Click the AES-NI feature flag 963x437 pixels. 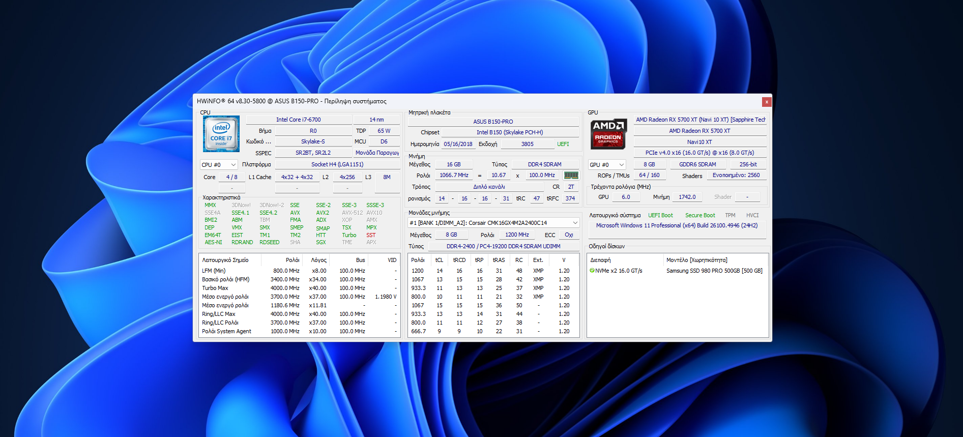[x=213, y=242]
